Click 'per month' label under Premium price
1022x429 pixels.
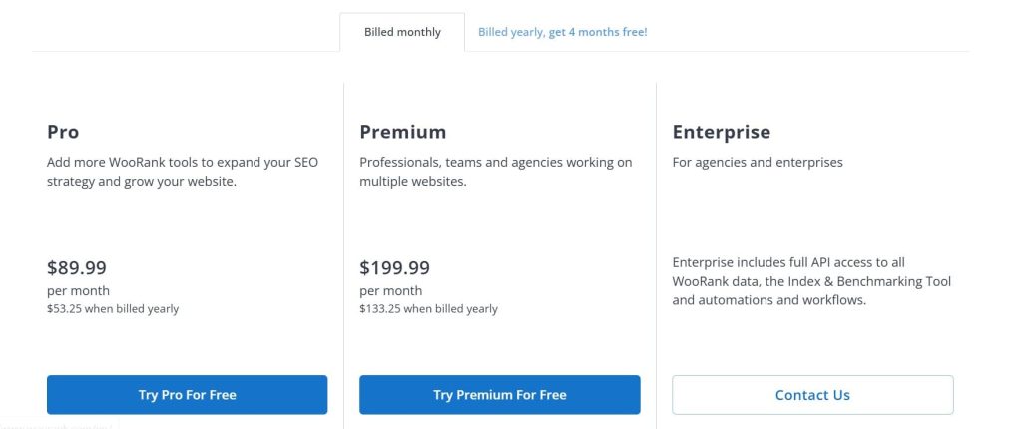pos(390,291)
